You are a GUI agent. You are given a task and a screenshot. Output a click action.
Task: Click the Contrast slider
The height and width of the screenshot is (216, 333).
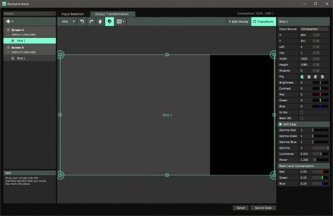tap(320, 89)
